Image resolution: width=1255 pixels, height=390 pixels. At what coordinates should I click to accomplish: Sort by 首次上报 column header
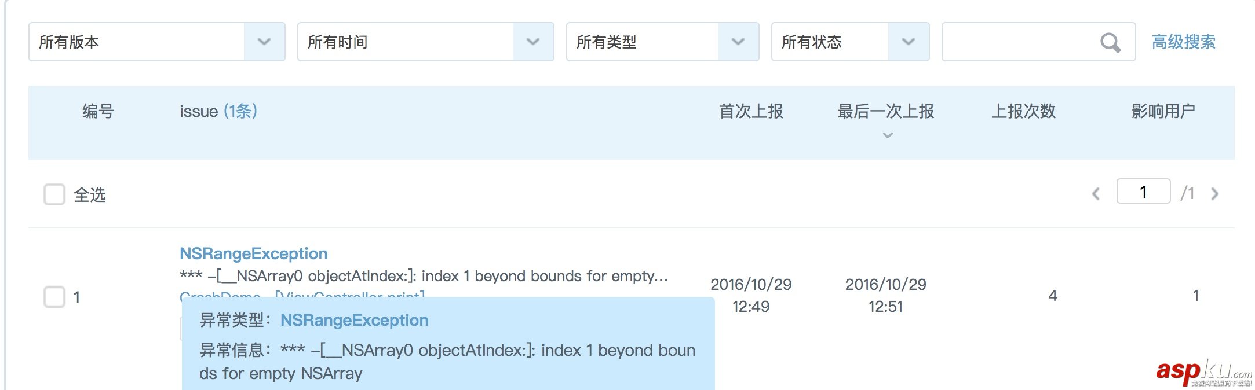pos(751,111)
